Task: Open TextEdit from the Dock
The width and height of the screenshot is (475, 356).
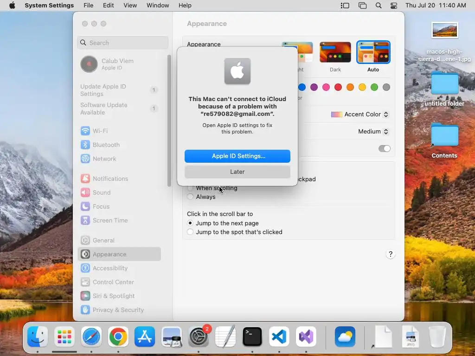Action: (225, 337)
